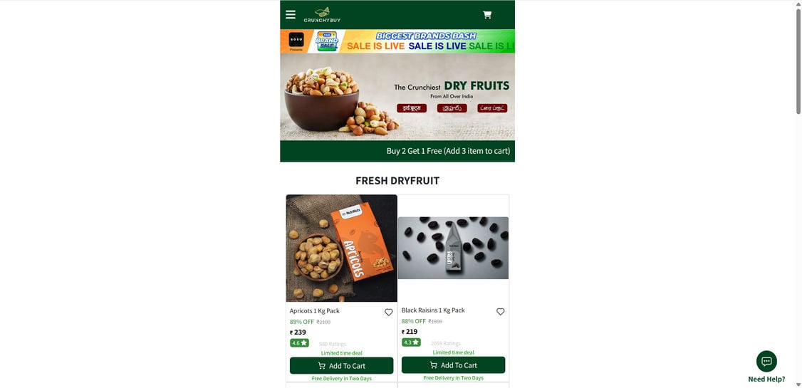Viewport: 802px width, 388px height.
Task: Add Black Raisins 1 Kg Pack to cart
Action: point(453,365)
